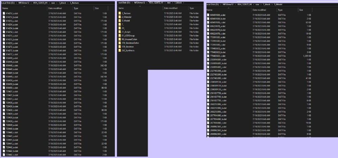Sort Texture window by Size column

[97, 7]
